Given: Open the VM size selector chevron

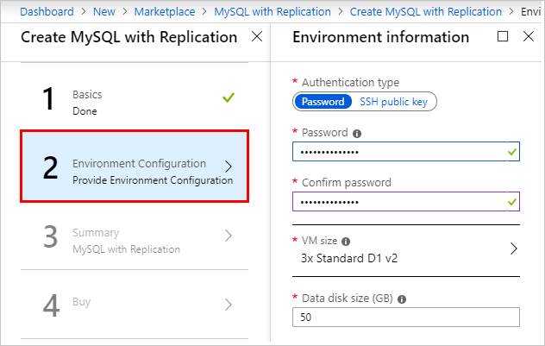Looking at the screenshot, I should tap(513, 248).
